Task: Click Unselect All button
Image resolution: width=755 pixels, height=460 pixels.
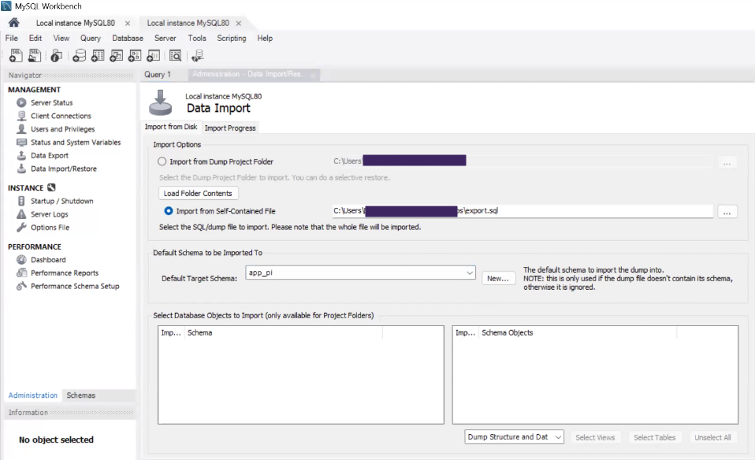Action: pos(712,437)
